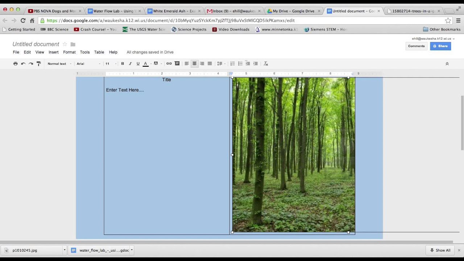464x261 pixels.
Task: Increase the indent
Action: click(x=255, y=63)
